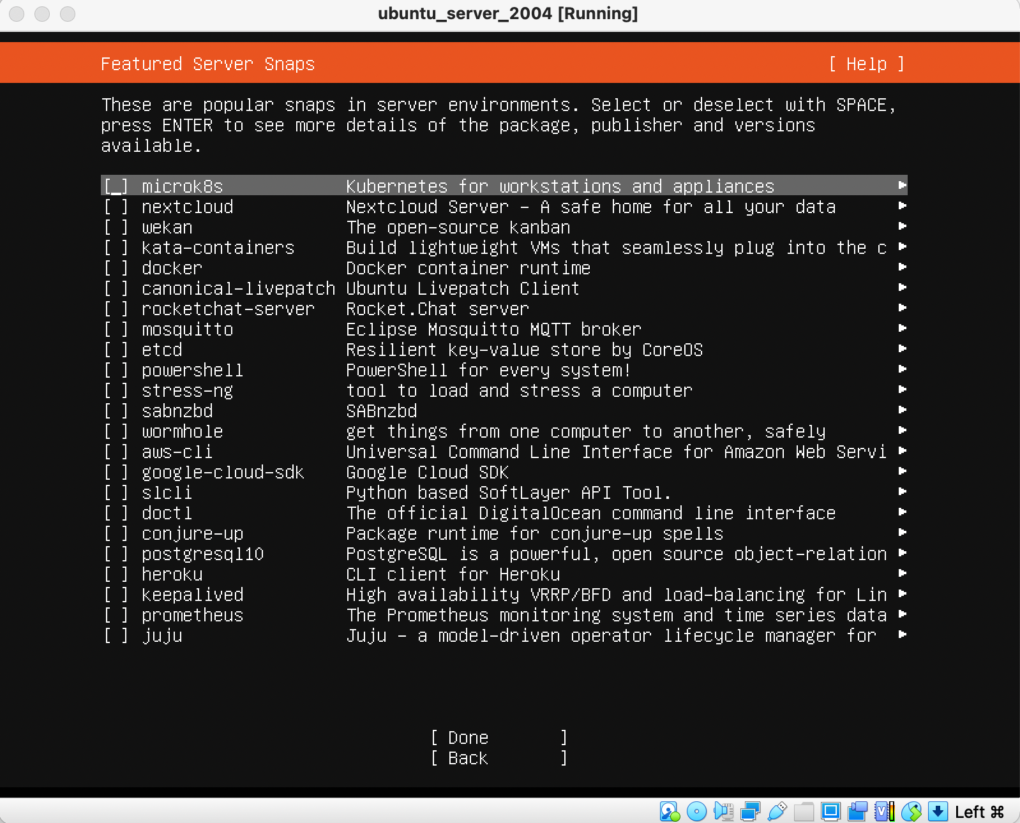Open details arrow on sabnzbd row

click(x=902, y=410)
